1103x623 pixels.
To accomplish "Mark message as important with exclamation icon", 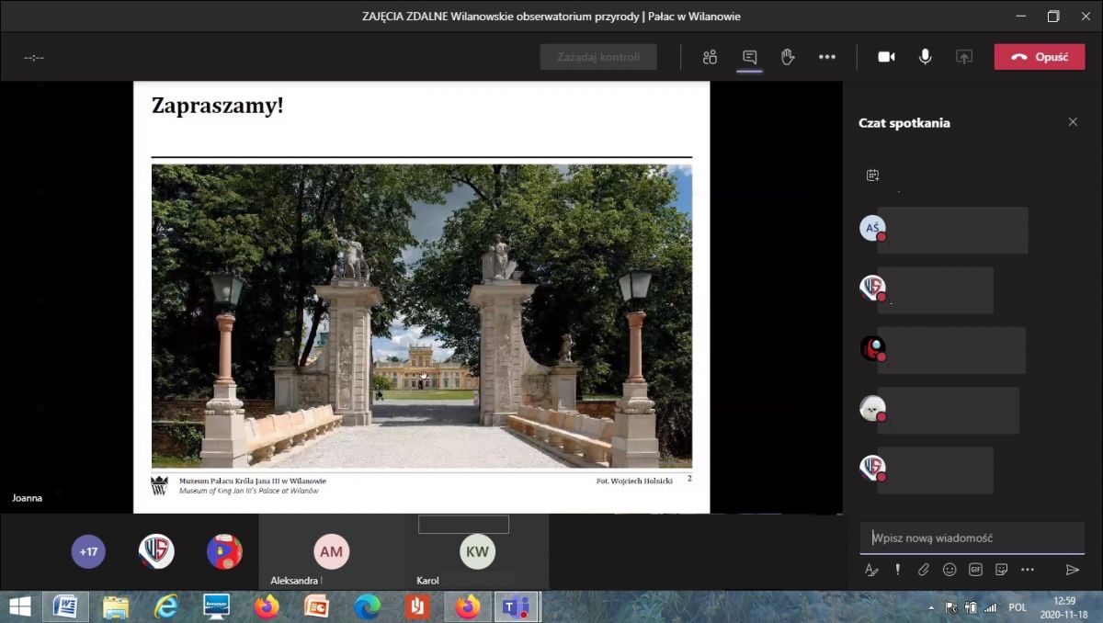I will [x=898, y=570].
